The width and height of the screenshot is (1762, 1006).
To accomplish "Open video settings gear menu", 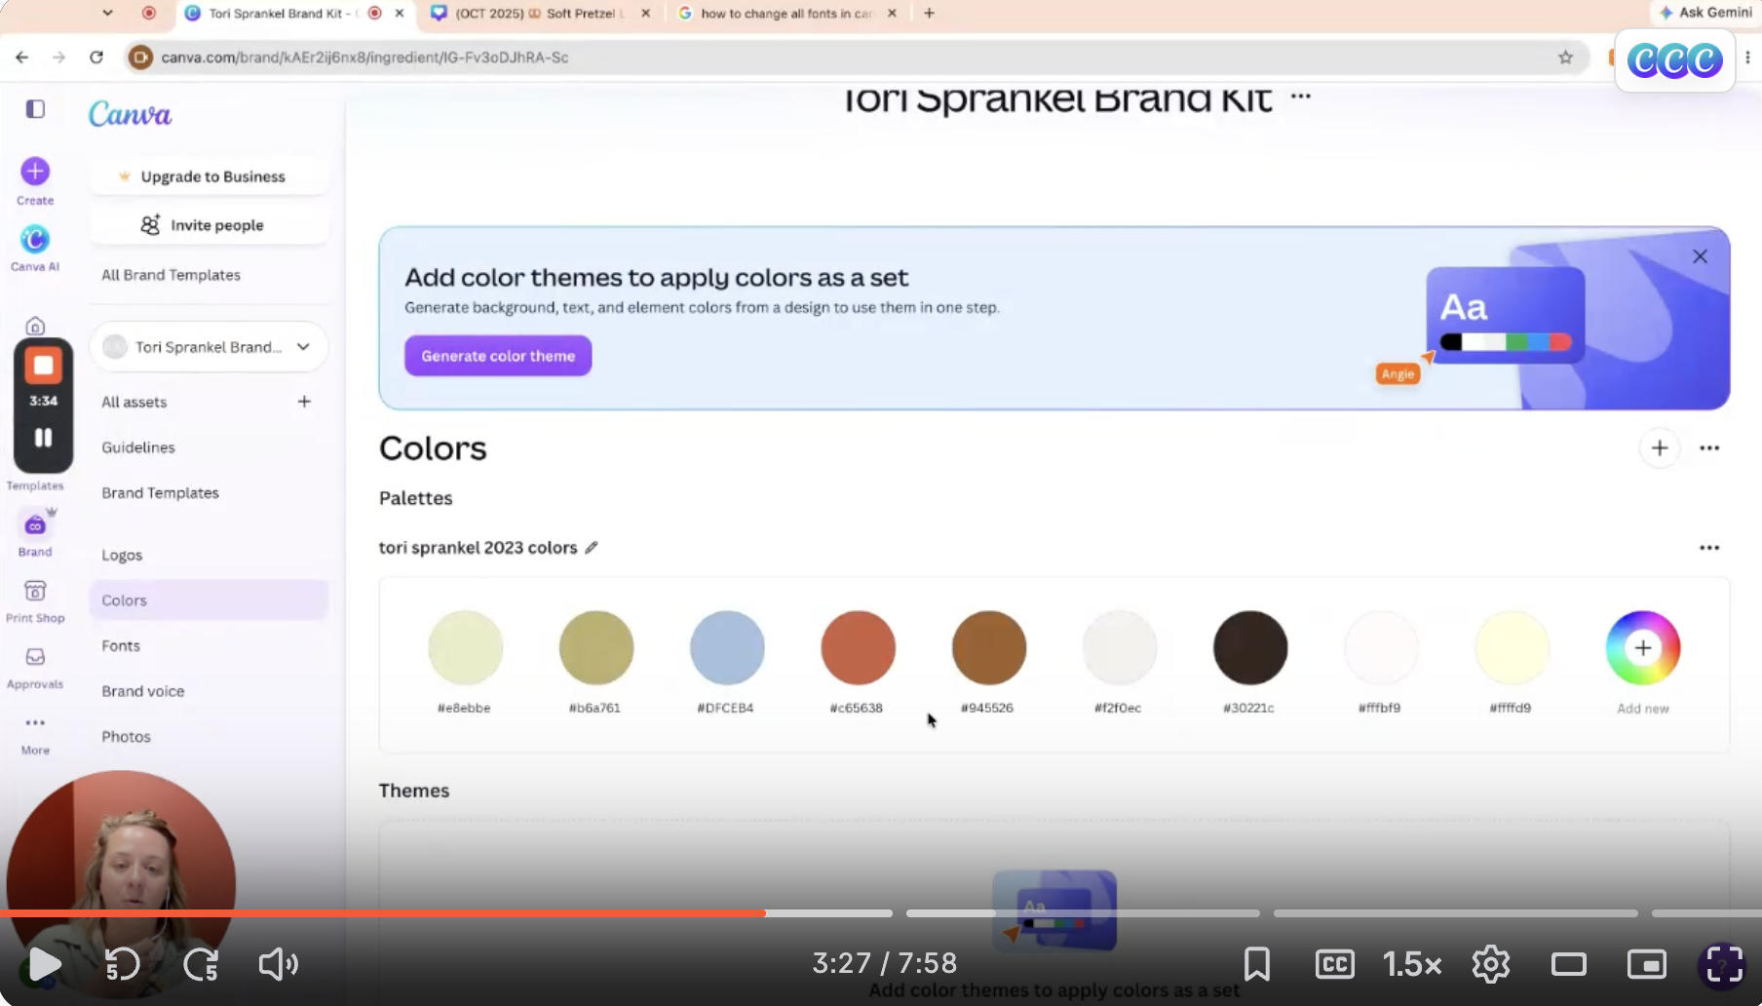I will click(x=1490, y=964).
